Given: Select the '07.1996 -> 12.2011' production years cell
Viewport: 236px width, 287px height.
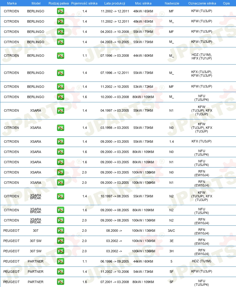Looking at the screenshot, I should [115, 73].
